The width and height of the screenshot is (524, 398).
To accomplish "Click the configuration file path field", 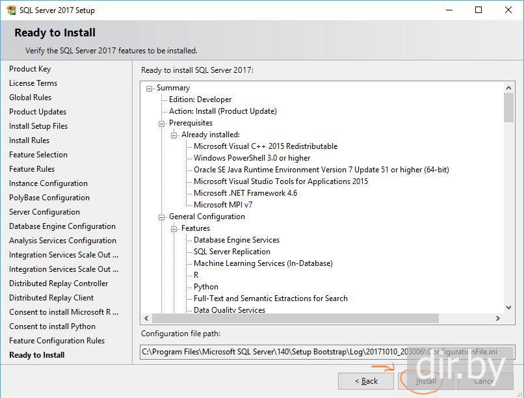I will pos(327,352).
